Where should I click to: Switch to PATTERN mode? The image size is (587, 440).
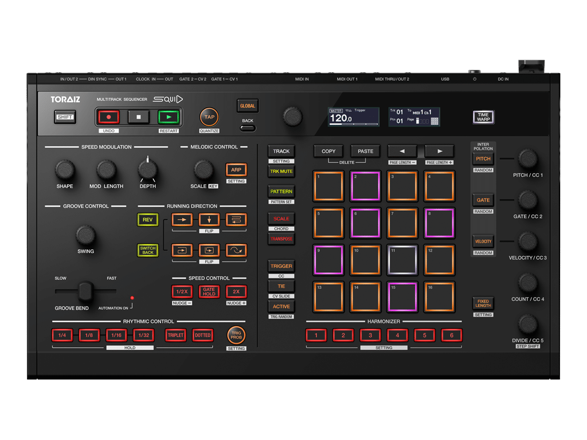281,192
